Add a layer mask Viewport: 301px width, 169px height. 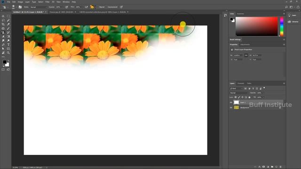pyautogui.click(x=263, y=167)
